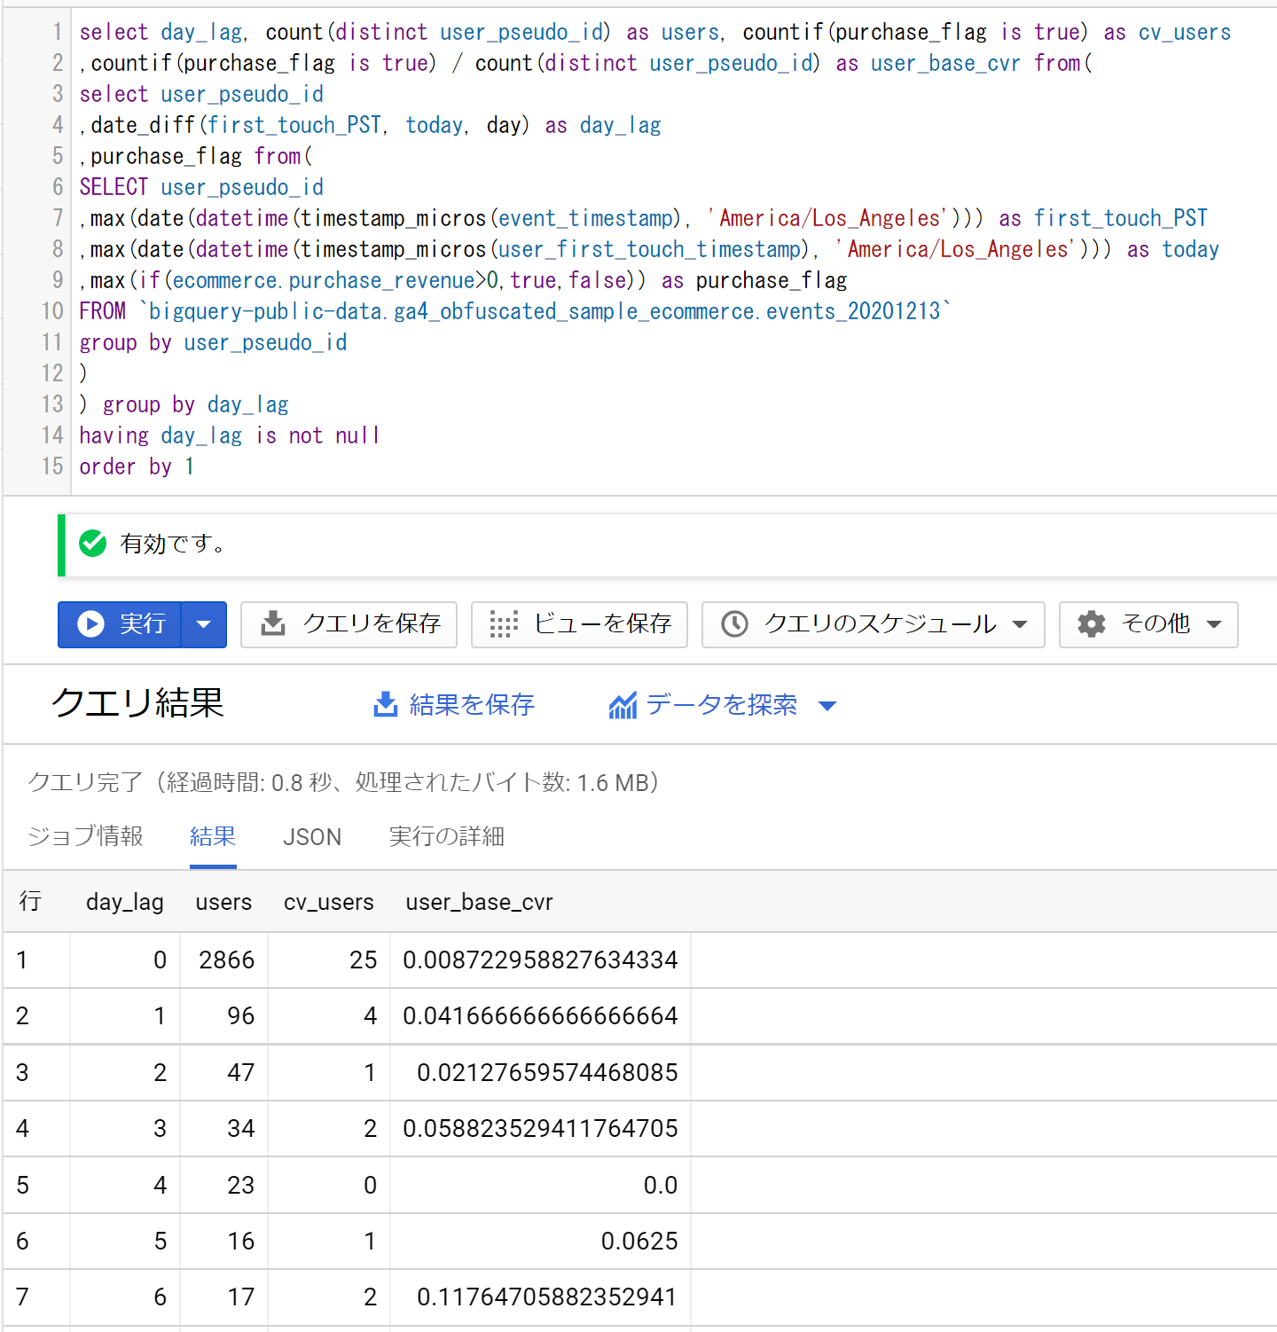Click the download icon beside クエリを保存
The image size is (1277, 1332).
[273, 624]
